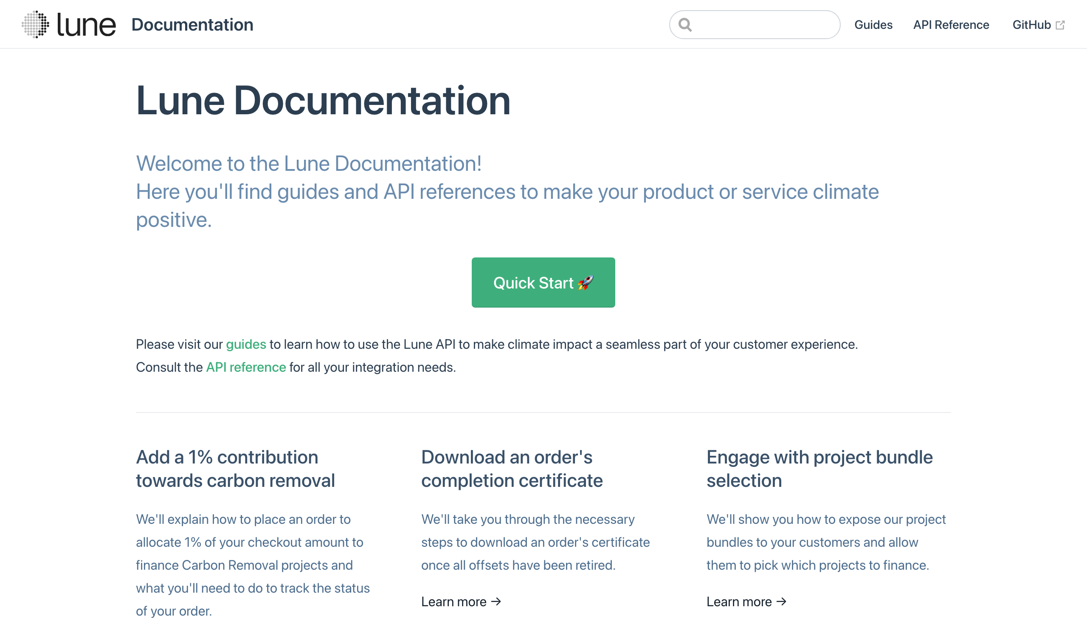Click the Lune Documentation main heading

(323, 101)
